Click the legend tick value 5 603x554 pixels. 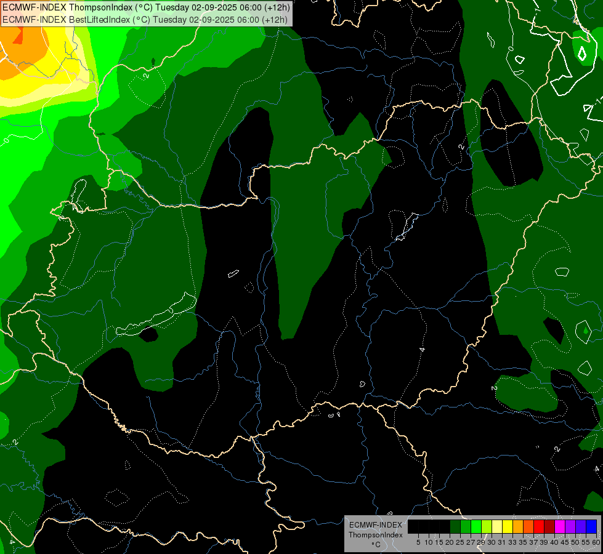[418, 542]
